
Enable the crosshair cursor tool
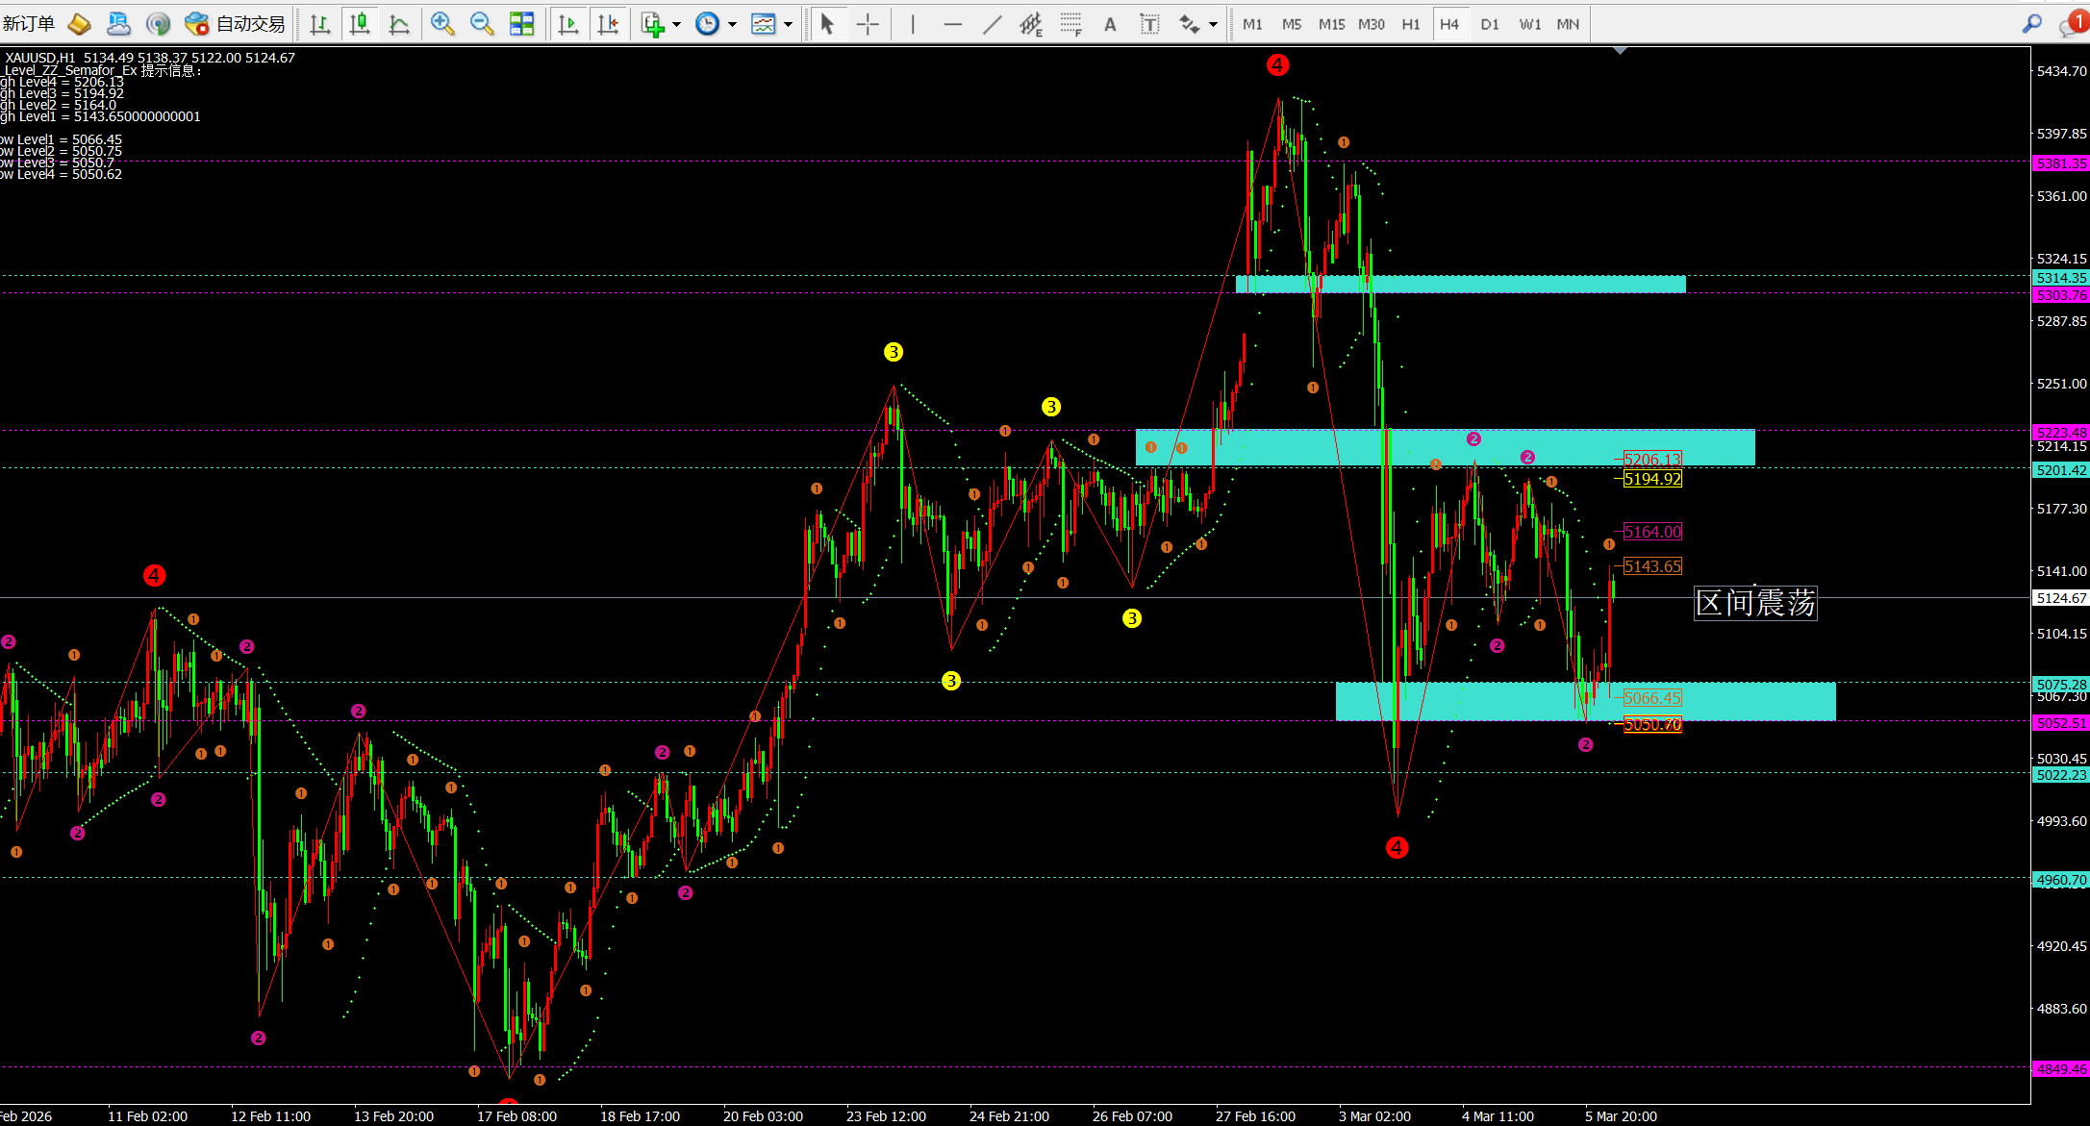tap(868, 24)
